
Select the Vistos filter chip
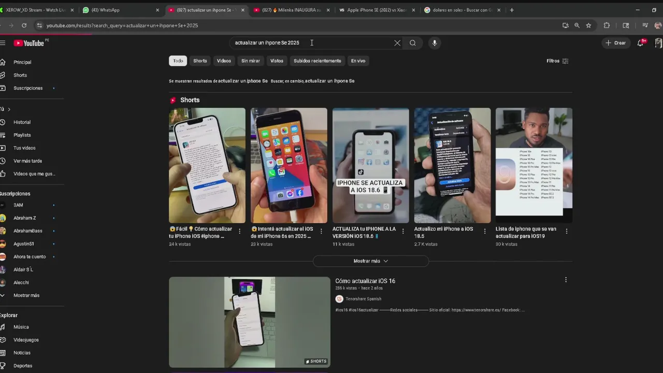click(277, 61)
